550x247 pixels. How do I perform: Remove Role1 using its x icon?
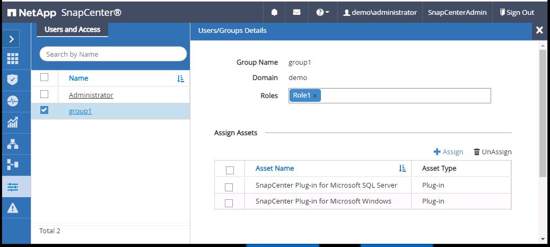pos(315,96)
